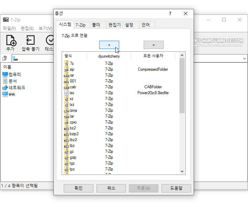Click the cab format icon in list
This screenshot has height=207, width=248.
click(x=66, y=87)
